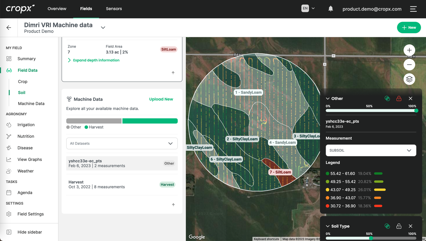Open the SUBSOIL measurement dropdown

371,150
